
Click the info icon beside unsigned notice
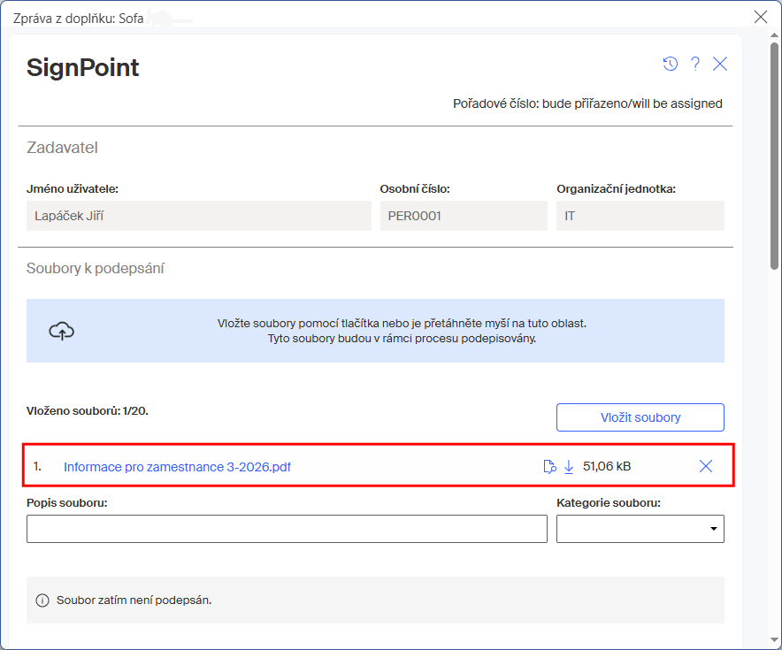coord(42,600)
